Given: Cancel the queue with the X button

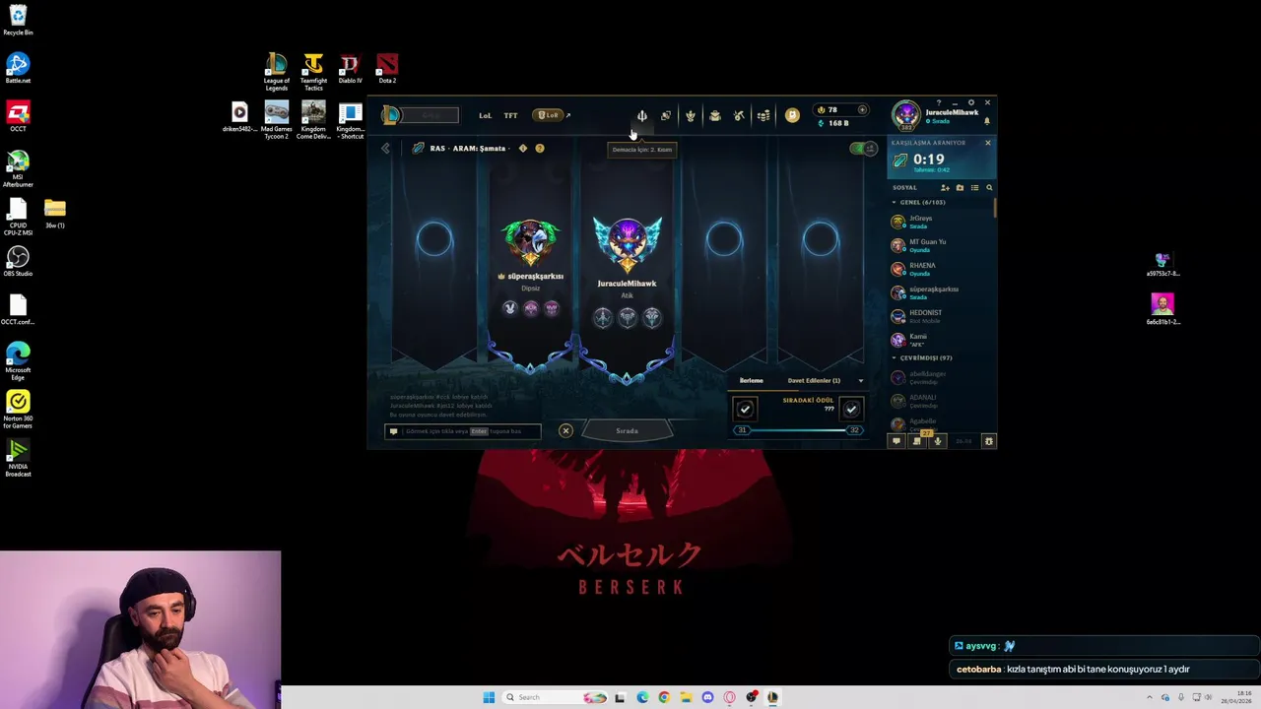Looking at the screenshot, I should point(565,430).
